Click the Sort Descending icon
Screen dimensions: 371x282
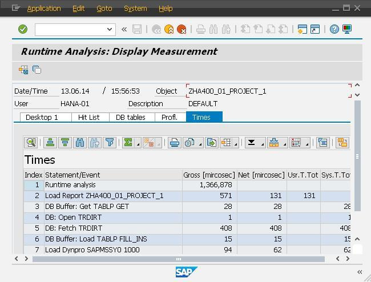pos(65,143)
